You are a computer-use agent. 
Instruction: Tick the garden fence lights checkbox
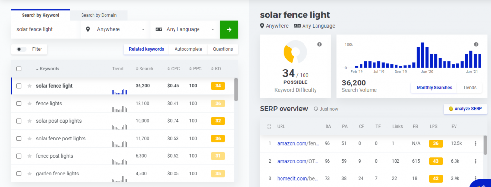19,174
